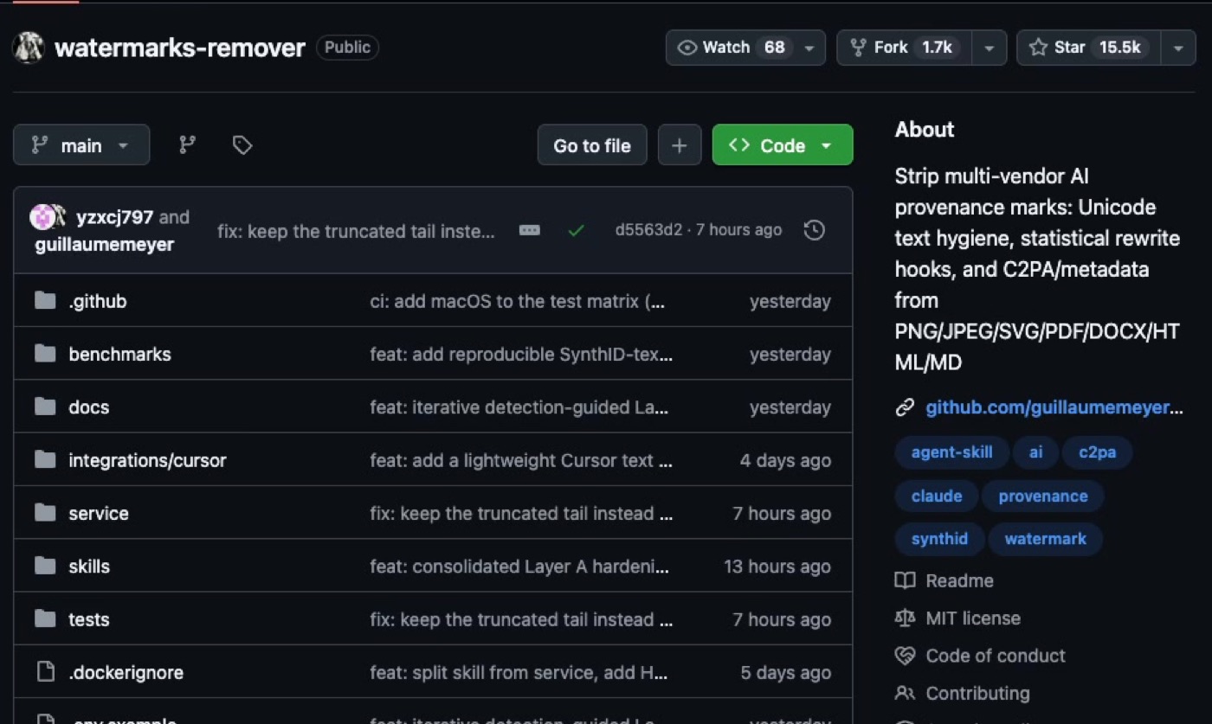Click the scales icon beside MIT license
Screen dimensions: 1212x724
[905, 618]
